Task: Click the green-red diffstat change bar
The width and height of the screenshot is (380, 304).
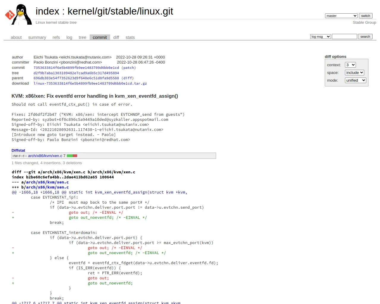Action: tap(72, 156)
